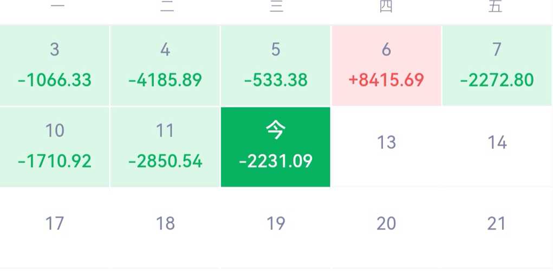Click calendar day 21
The width and height of the screenshot is (553, 271).
(x=497, y=223)
